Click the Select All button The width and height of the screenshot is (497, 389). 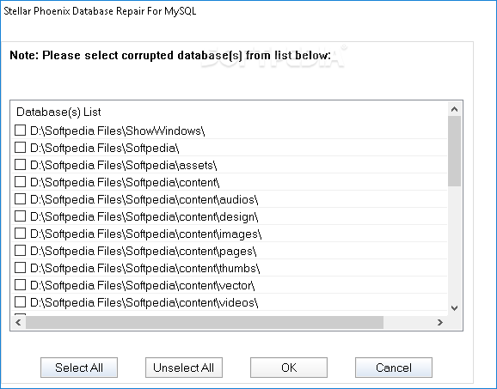point(79,368)
